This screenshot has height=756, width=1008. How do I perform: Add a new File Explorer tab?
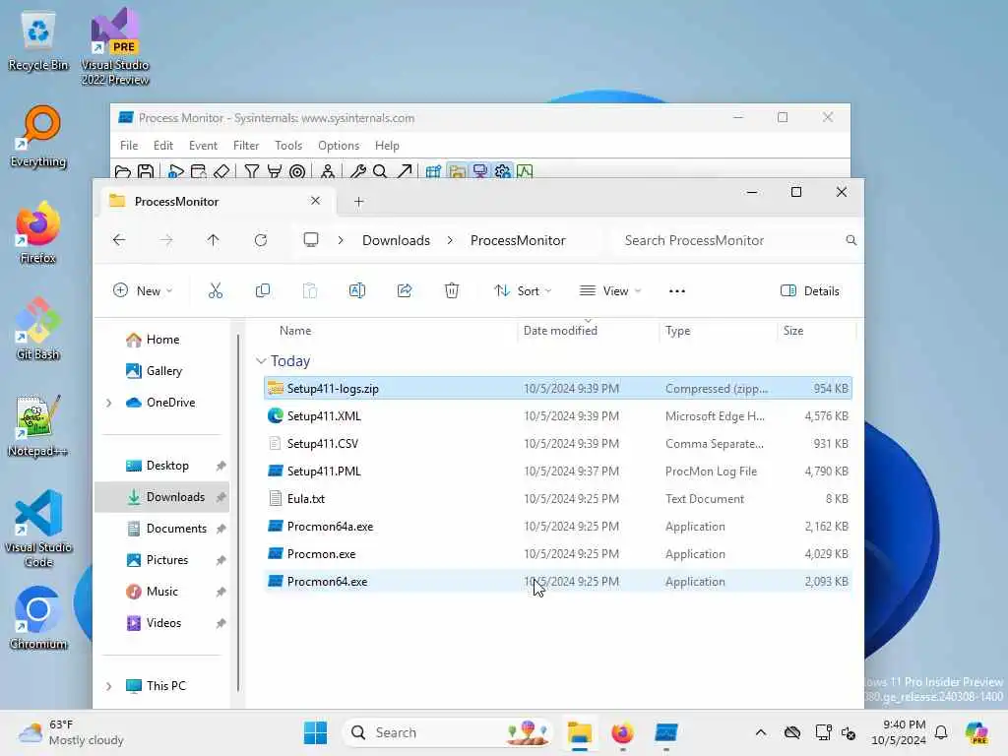click(358, 202)
